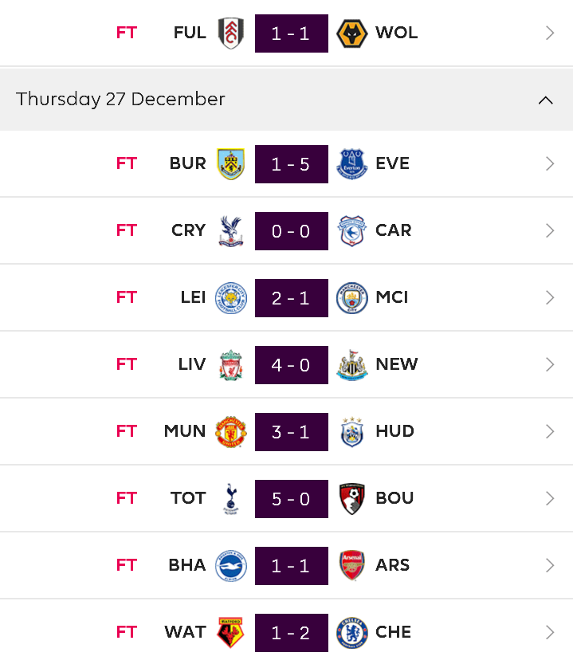The height and width of the screenshot is (660, 573).
Task: Click the MUN team label
Action: point(185,431)
